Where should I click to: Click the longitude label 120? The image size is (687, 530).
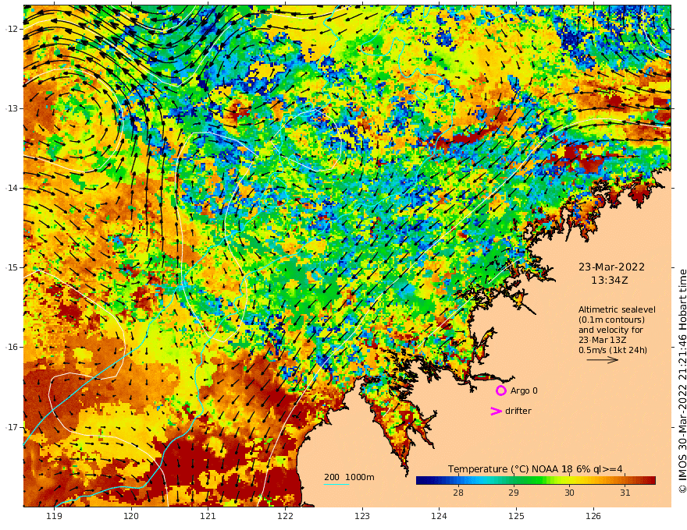[x=131, y=516]
